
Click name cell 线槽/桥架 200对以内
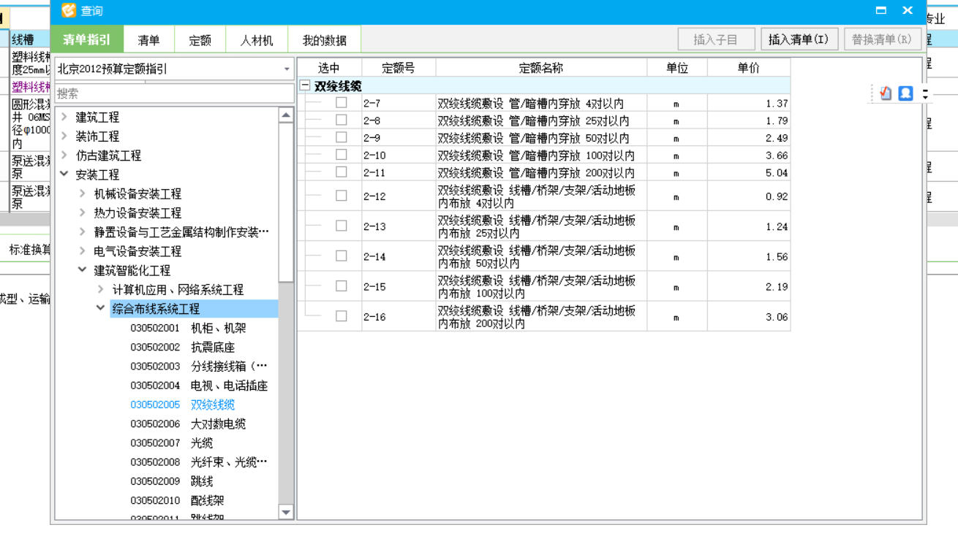tap(541, 316)
